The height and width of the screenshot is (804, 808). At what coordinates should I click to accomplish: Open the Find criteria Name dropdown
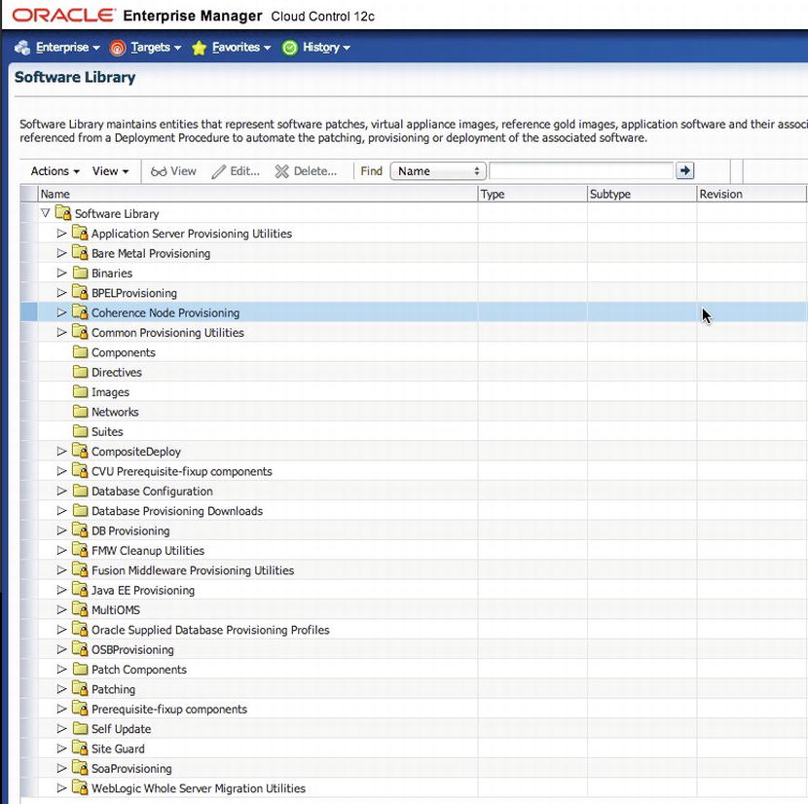[437, 171]
